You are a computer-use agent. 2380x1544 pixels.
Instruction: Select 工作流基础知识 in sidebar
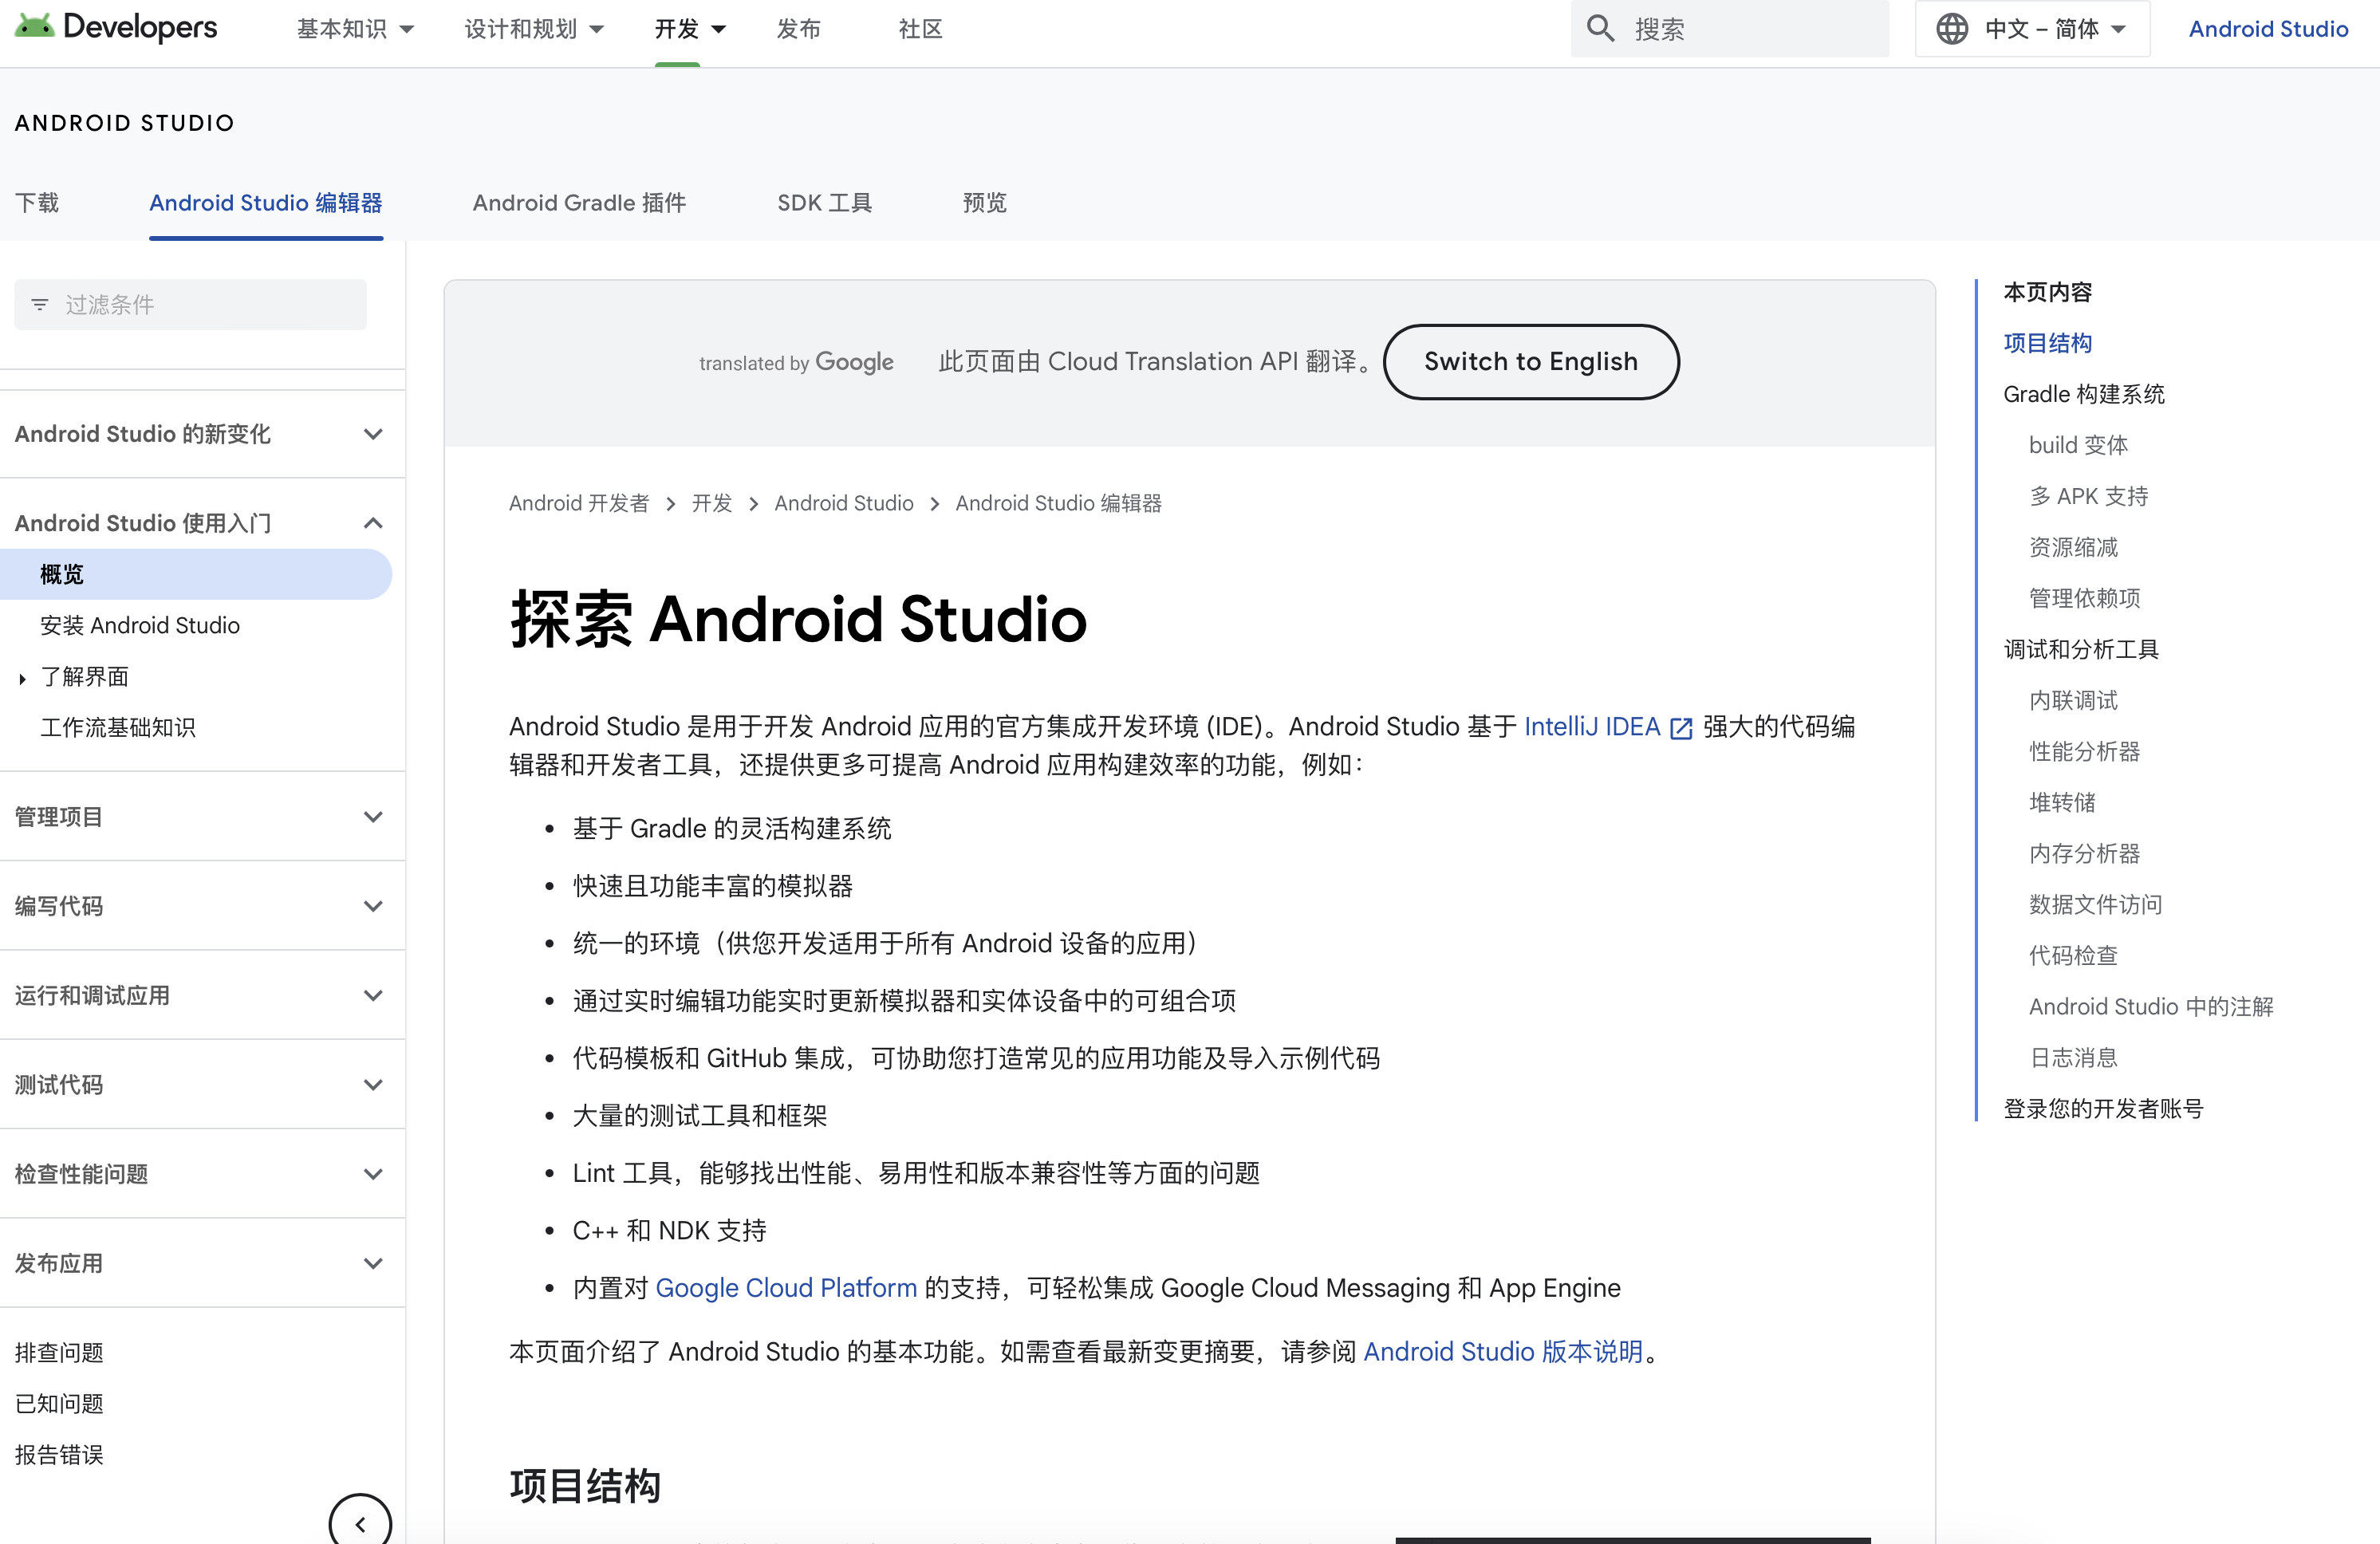pyautogui.click(x=118, y=728)
